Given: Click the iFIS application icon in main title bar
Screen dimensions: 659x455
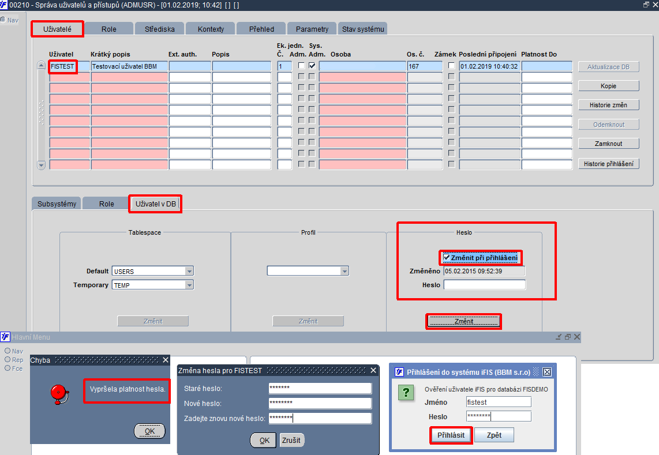Looking at the screenshot, I should click(4, 5).
